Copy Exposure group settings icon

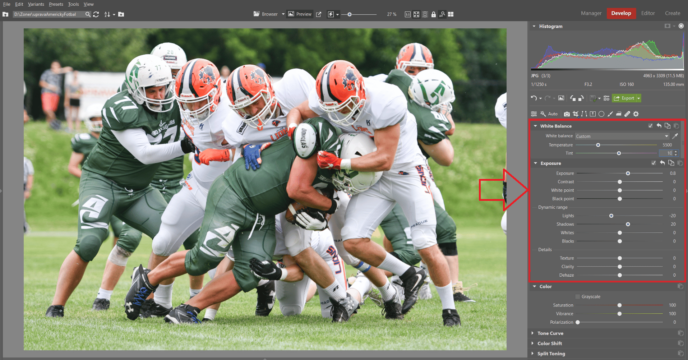671,163
